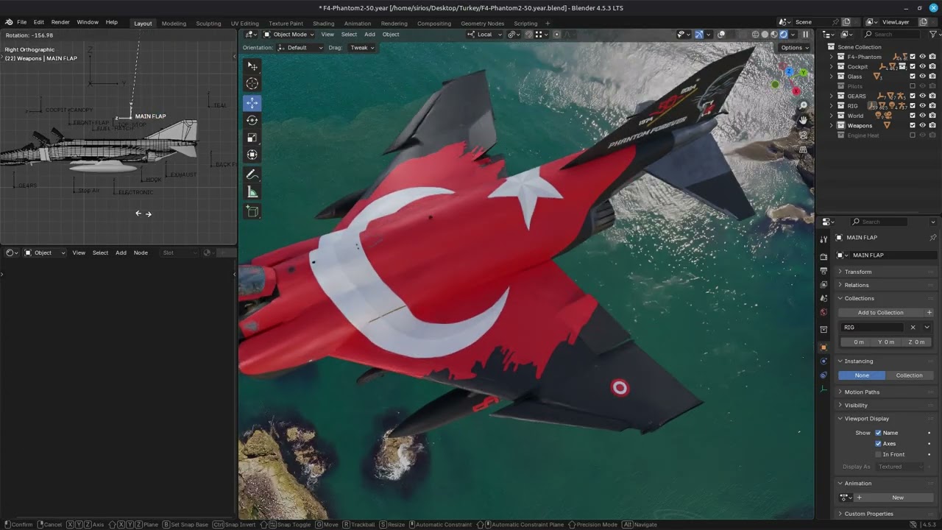Expand the RIG collection in outliner

(832, 106)
